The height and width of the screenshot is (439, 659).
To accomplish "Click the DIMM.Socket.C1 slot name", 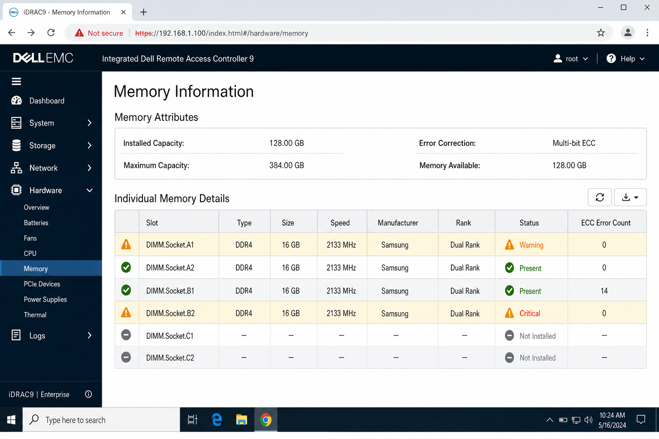I will tap(170, 336).
